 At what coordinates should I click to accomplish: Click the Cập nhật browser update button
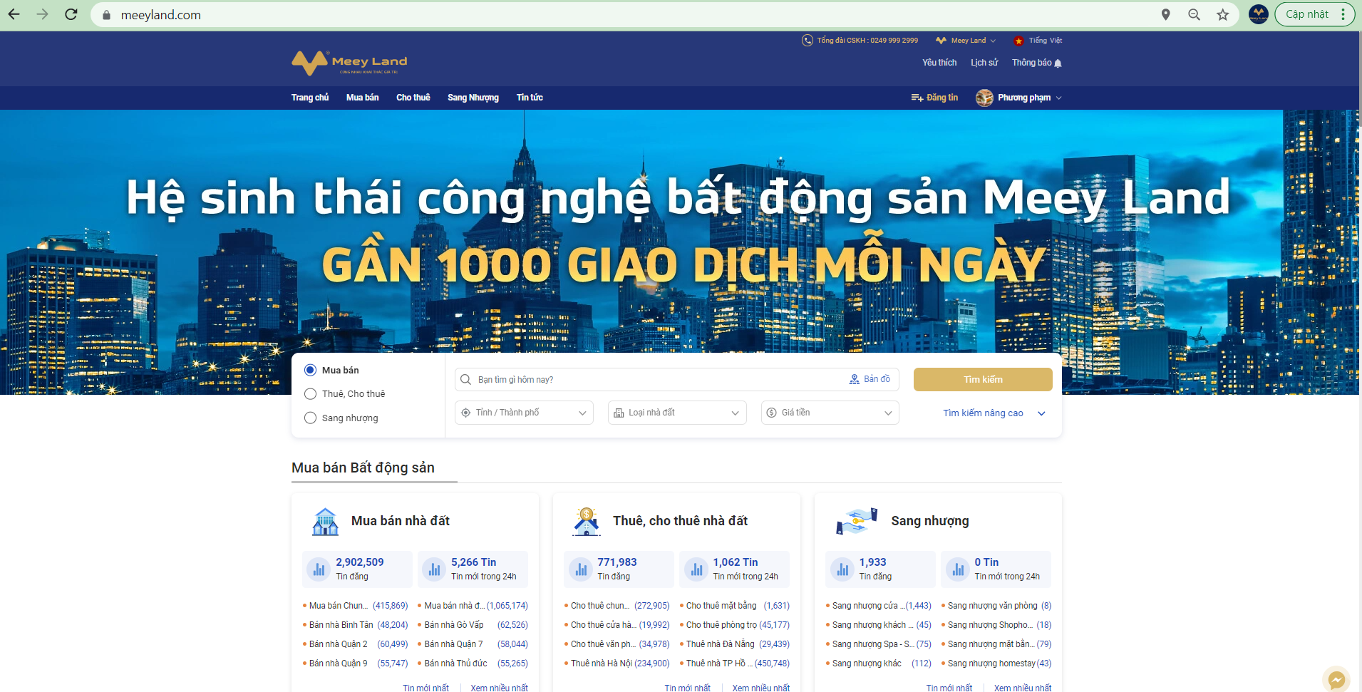click(1307, 14)
